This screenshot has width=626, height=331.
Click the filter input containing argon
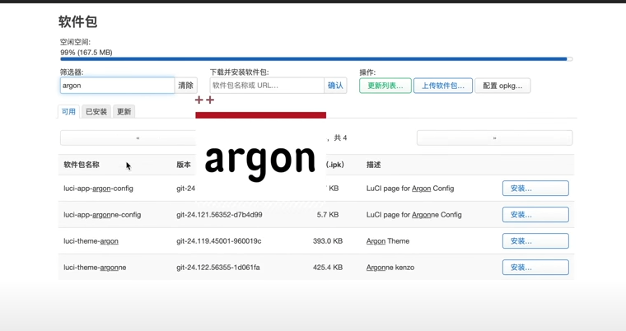(x=117, y=86)
